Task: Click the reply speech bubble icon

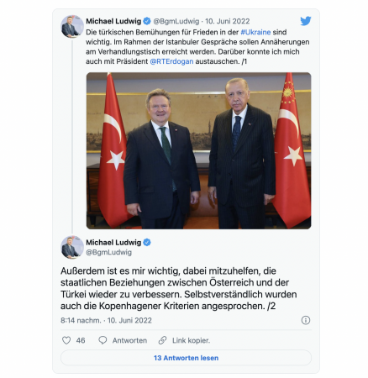Action: [x=103, y=340]
